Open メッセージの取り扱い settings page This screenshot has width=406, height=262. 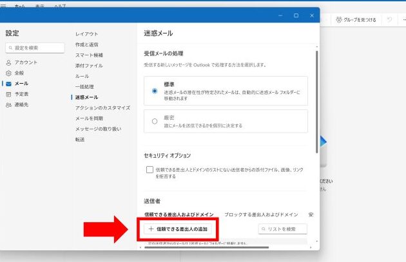point(98,129)
